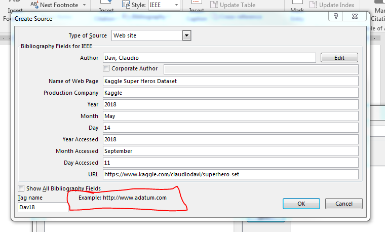The width and height of the screenshot is (385, 232).
Task: Expand the Type of Source dropdown
Action: 186,35
